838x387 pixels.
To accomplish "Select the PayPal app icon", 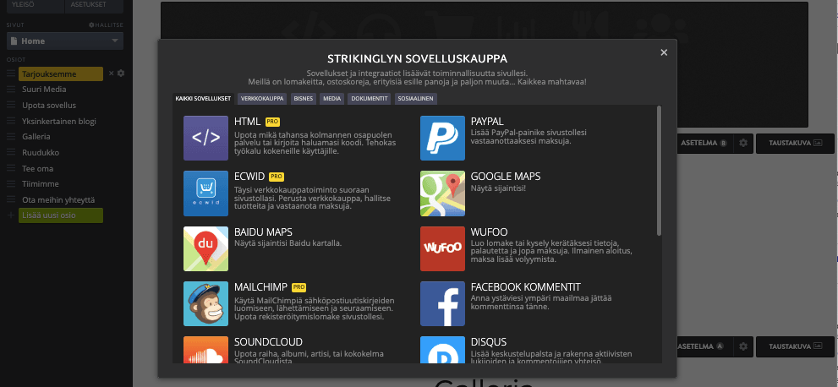I will [x=442, y=139].
